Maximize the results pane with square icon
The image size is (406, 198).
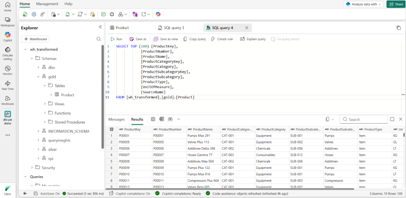click(392, 119)
